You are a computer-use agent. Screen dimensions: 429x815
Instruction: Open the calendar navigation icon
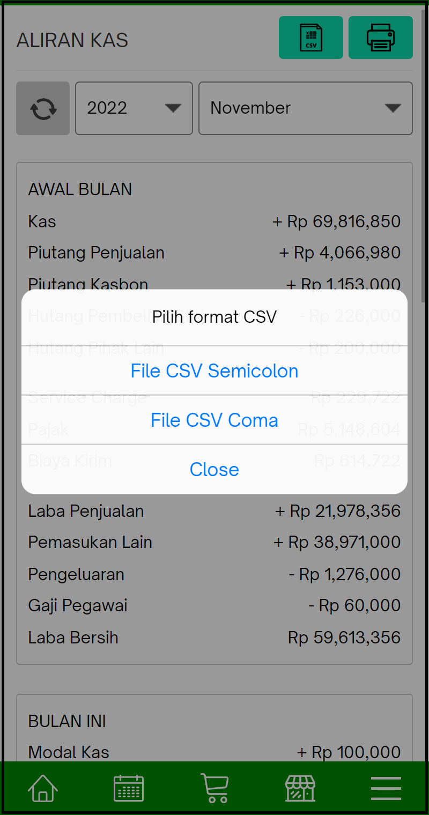[128, 788]
